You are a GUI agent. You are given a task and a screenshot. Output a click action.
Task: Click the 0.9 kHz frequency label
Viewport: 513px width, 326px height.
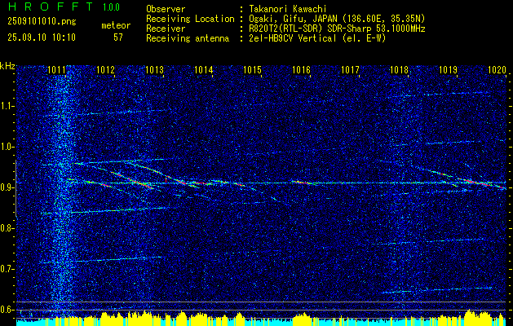(7, 187)
